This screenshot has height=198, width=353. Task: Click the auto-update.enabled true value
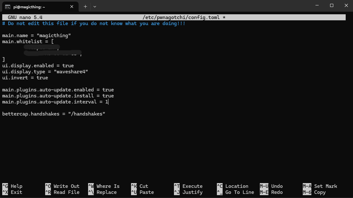point(108,90)
